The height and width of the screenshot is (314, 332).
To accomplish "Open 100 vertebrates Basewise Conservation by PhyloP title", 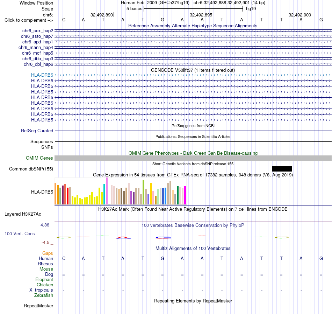I will 193,225.
